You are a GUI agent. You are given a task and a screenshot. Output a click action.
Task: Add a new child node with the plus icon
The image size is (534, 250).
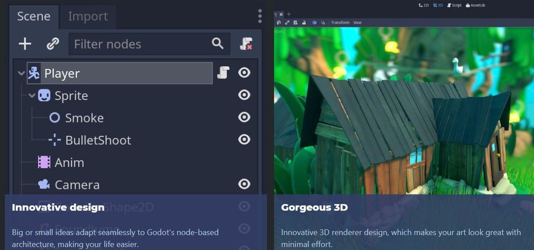coord(25,44)
